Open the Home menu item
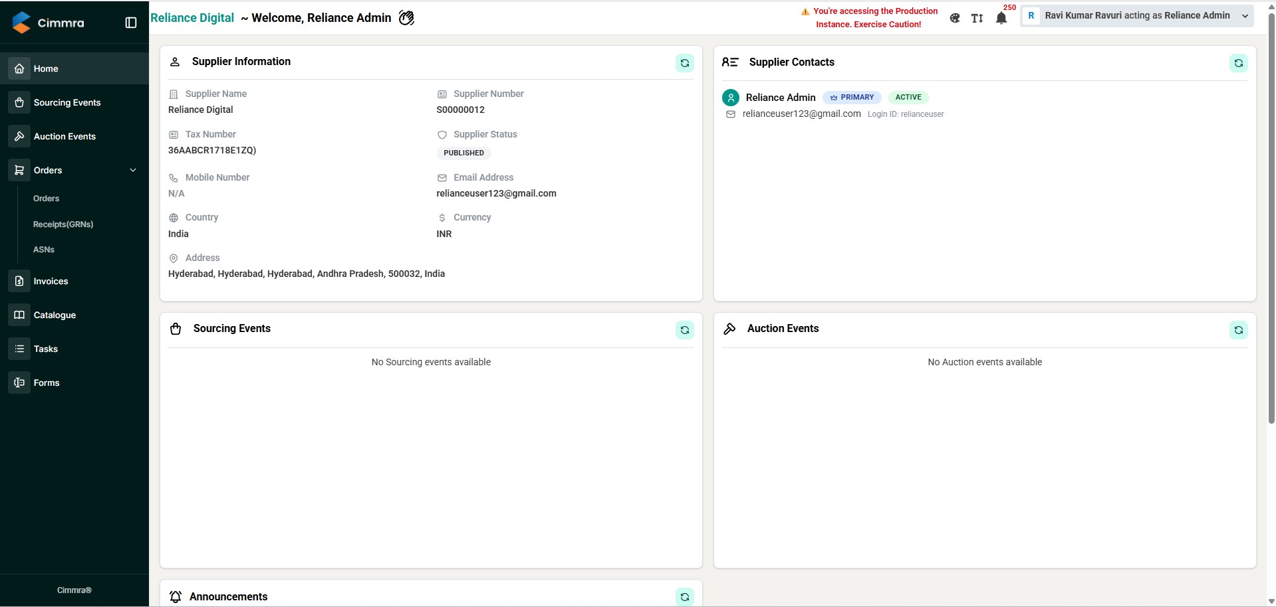This screenshot has height=607, width=1276. coord(74,68)
